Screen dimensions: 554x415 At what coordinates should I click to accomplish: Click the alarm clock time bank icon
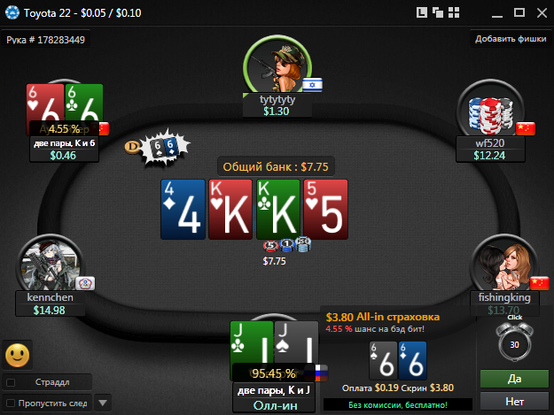(514, 341)
